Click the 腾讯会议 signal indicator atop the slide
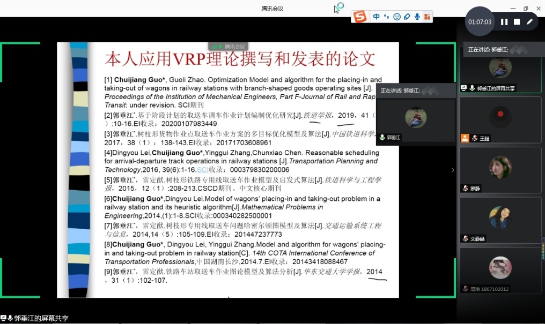The width and height of the screenshot is (545, 324). 228,47
